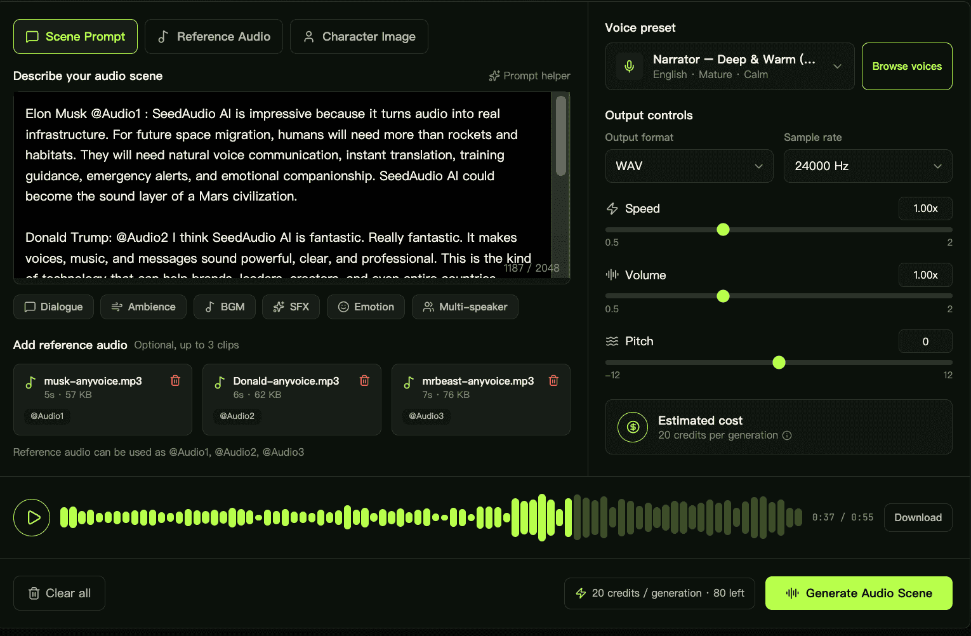The image size is (971, 636).
Task: Delete musk-anyvoice.mp3 with its trash icon
Action: tap(175, 381)
